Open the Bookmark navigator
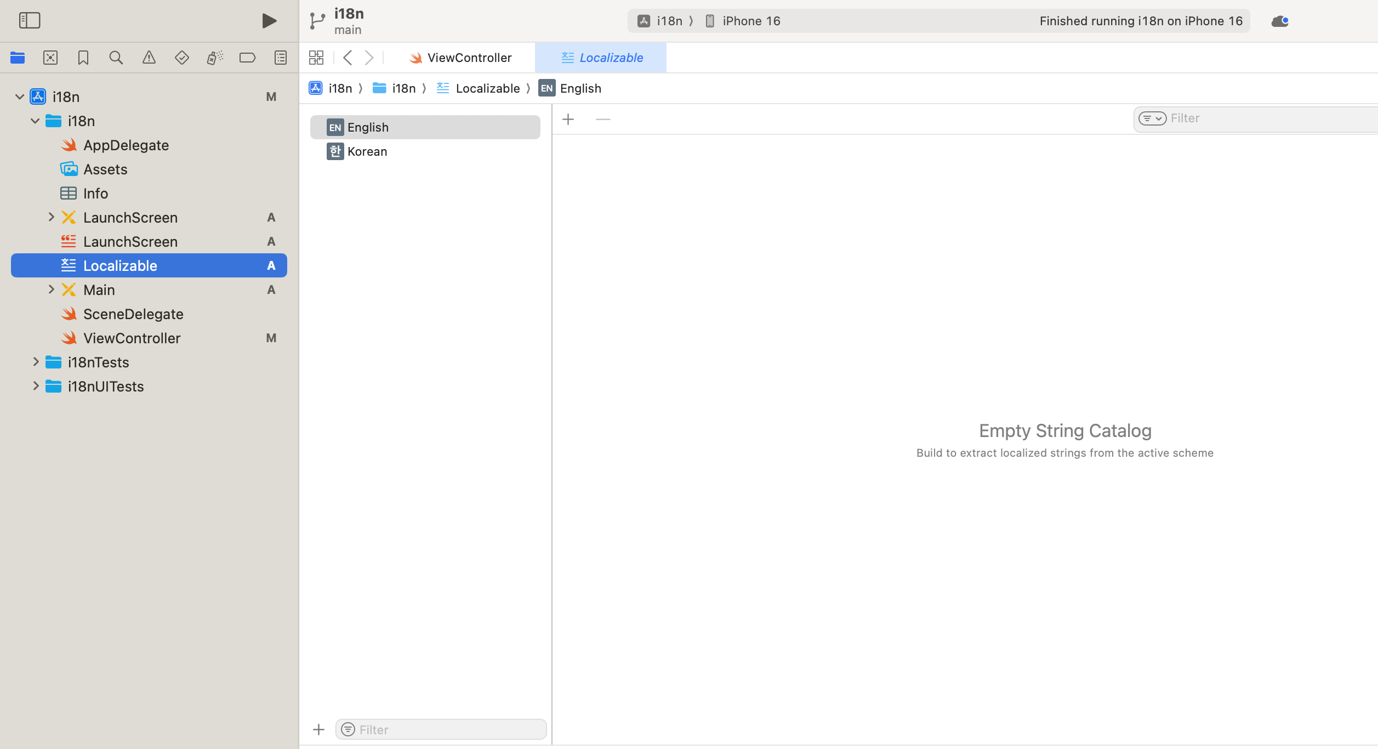This screenshot has width=1378, height=749. (83, 58)
